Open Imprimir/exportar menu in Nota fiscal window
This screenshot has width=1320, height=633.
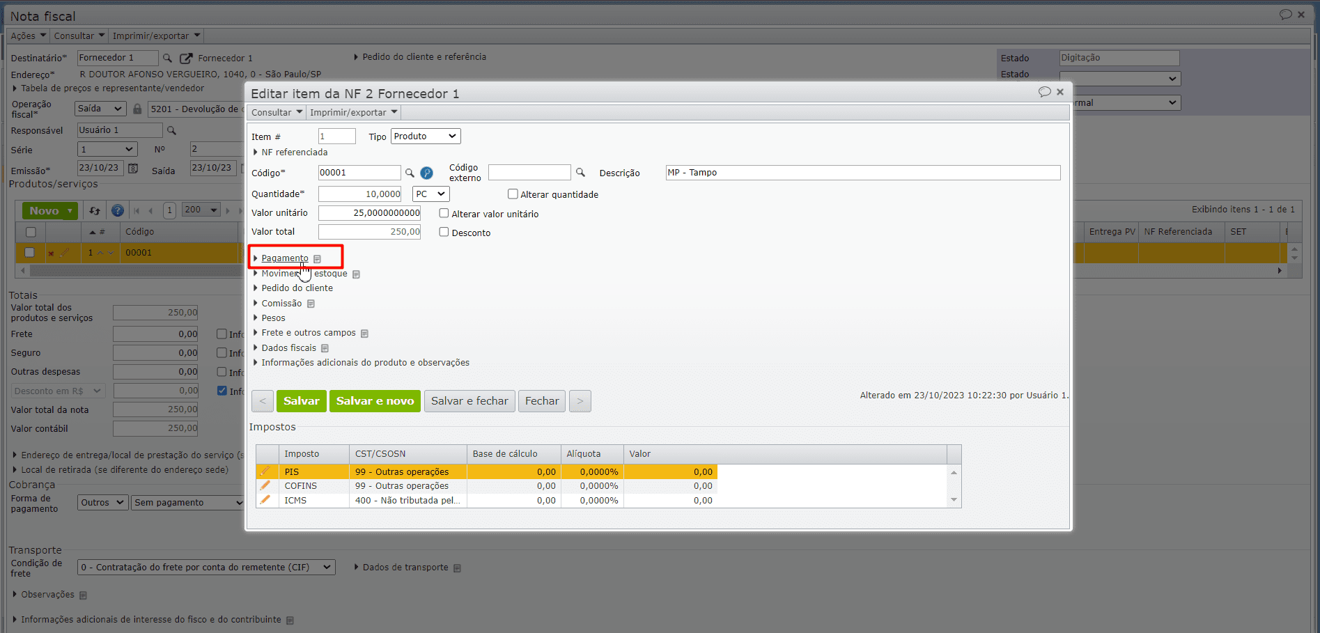tap(156, 36)
